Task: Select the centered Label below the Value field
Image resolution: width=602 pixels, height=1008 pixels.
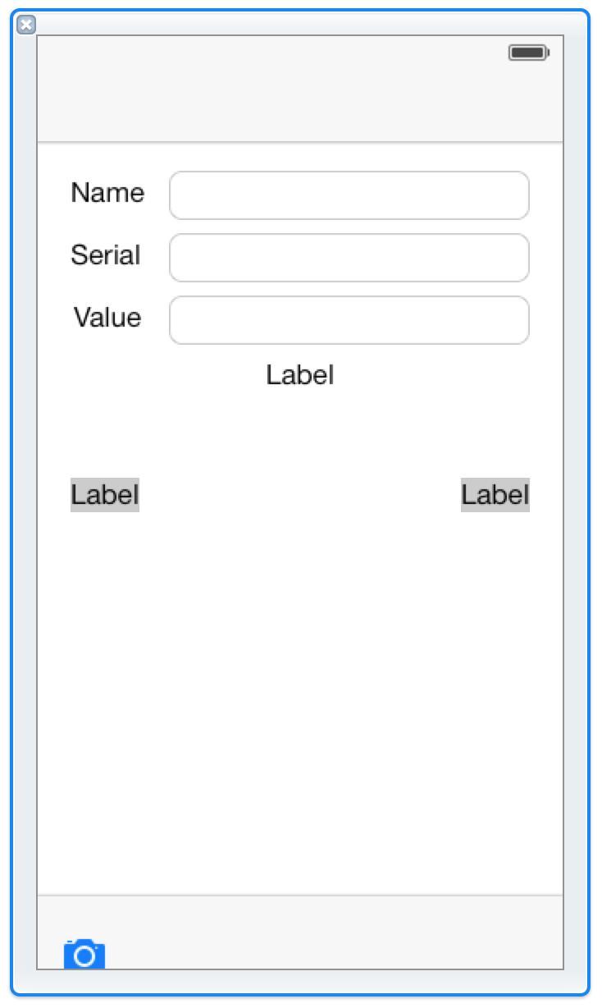Action: point(300,375)
